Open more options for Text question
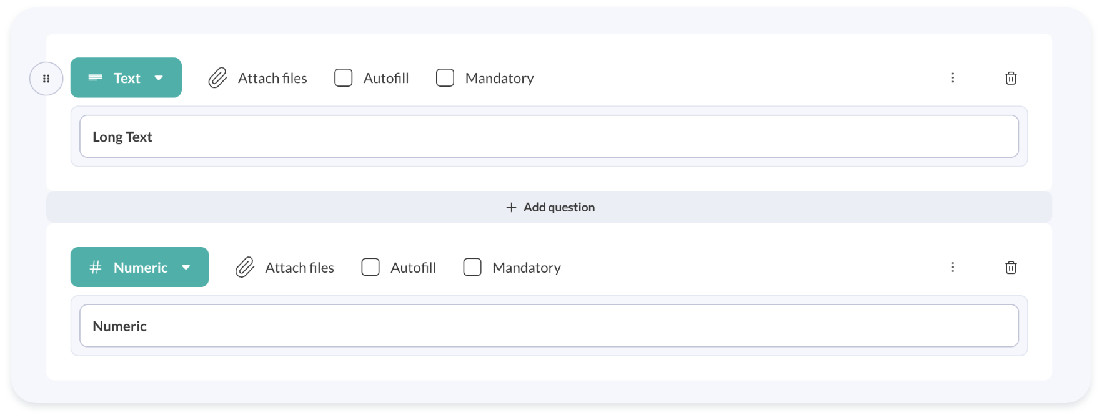Image resolution: width=1102 pixels, height=418 pixels. point(953,78)
